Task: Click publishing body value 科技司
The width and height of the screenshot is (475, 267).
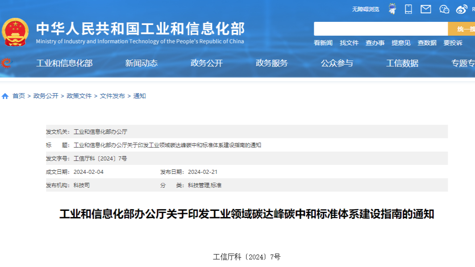Action: pos(82,185)
